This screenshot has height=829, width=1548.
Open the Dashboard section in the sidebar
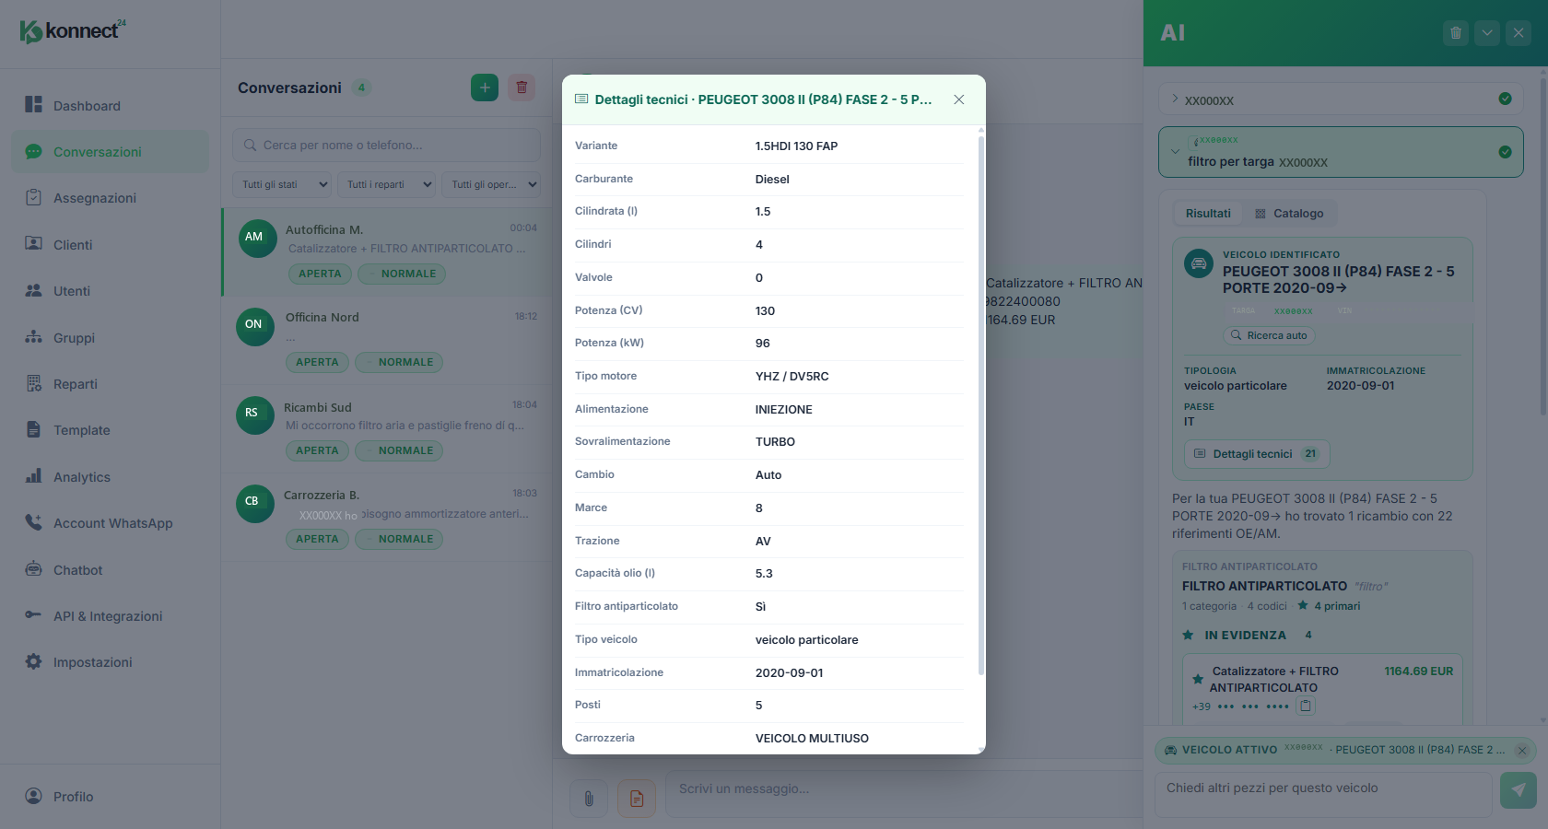click(x=110, y=105)
